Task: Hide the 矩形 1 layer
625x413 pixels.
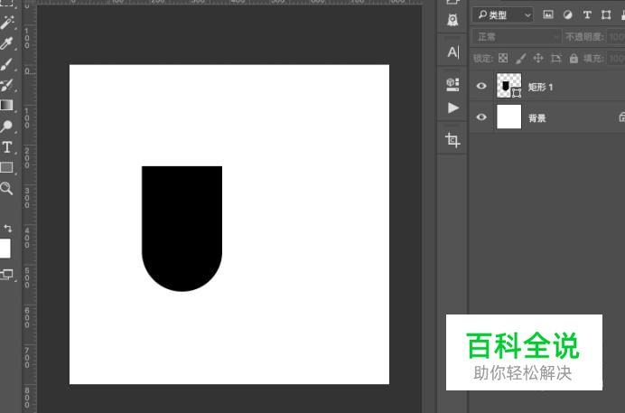Action: click(x=481, y=86)
